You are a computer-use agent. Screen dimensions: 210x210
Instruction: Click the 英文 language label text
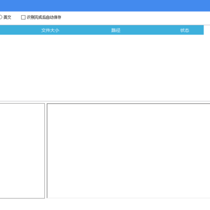pos(8,17)
